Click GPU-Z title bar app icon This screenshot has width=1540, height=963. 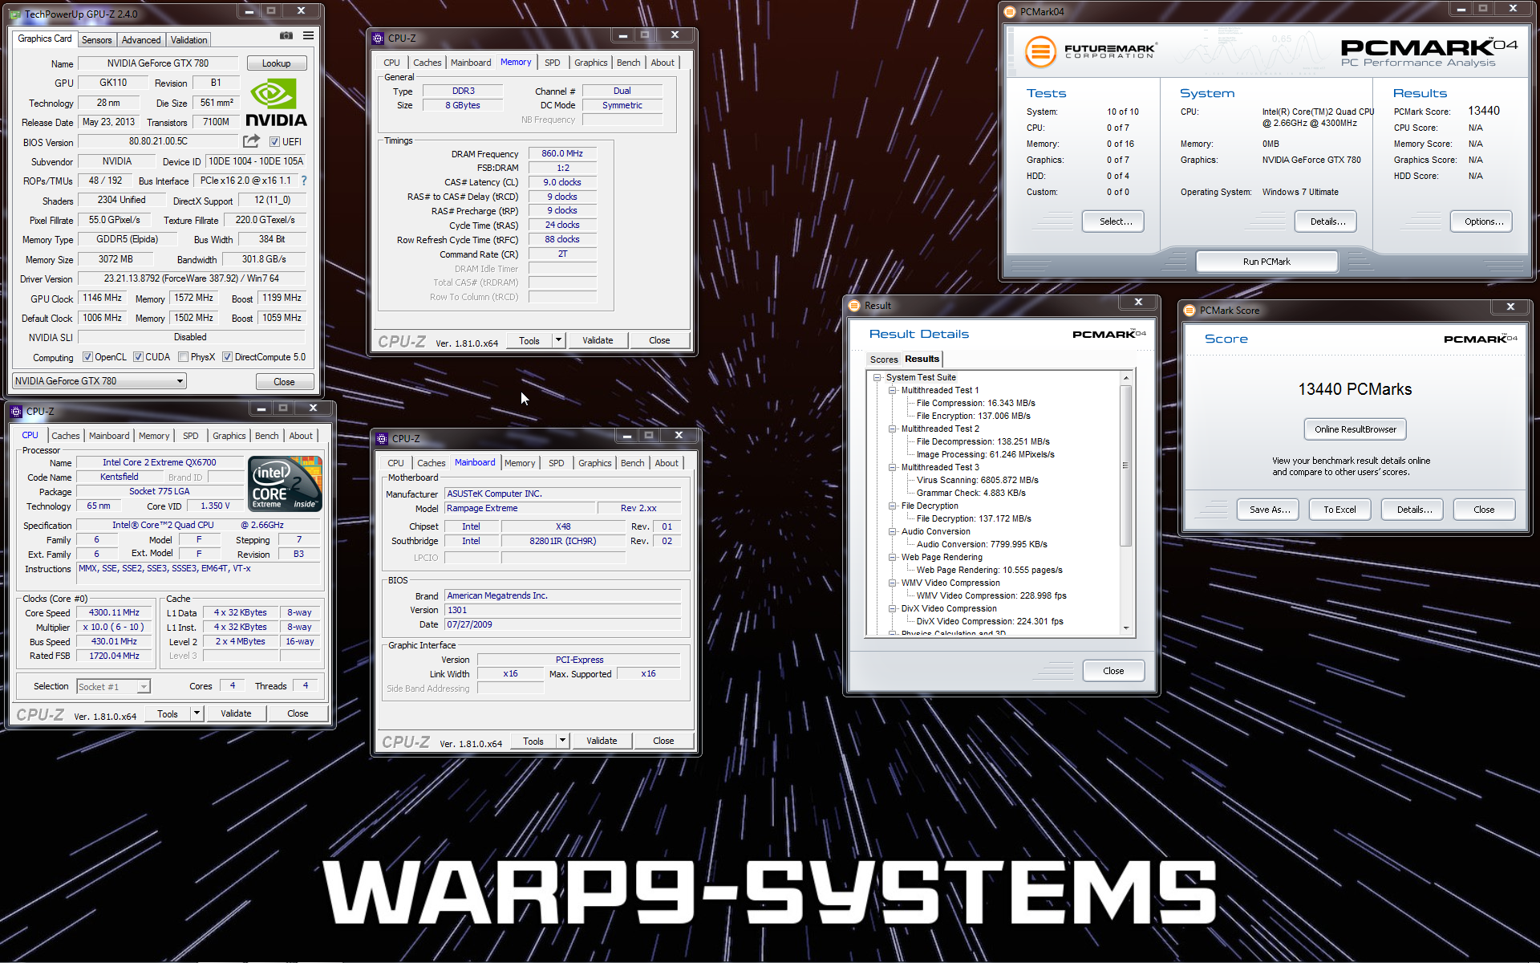(x=15, y=14)
